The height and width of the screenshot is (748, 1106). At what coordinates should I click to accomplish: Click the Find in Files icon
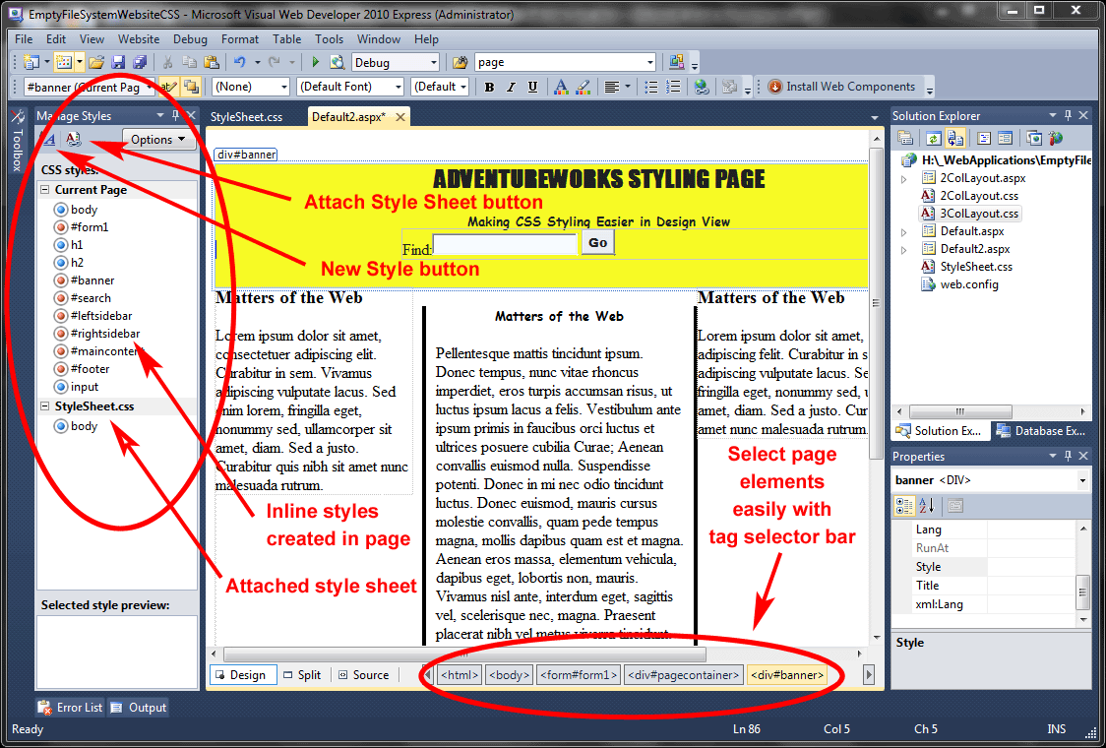point(460,62)
